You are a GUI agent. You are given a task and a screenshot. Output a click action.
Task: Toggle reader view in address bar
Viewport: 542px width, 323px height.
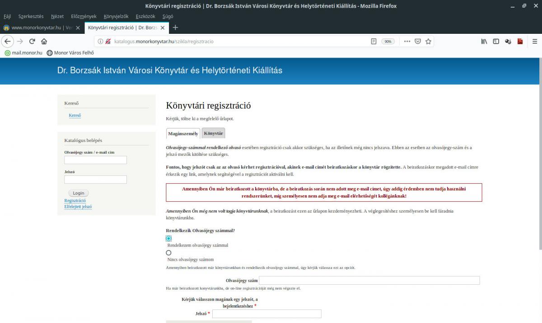tap(374, 41)
